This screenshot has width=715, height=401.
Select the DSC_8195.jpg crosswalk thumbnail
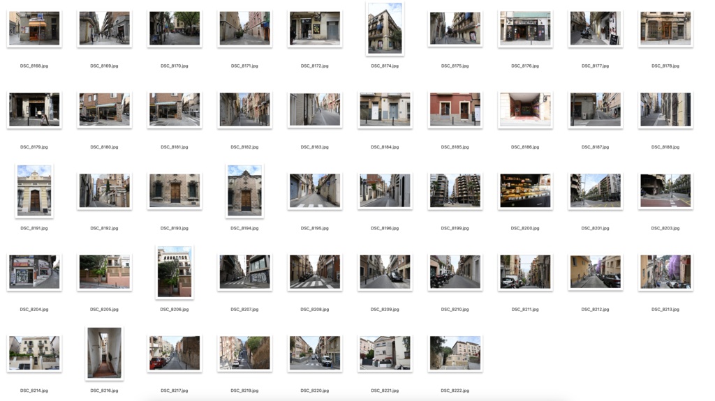tap(315, 190)
